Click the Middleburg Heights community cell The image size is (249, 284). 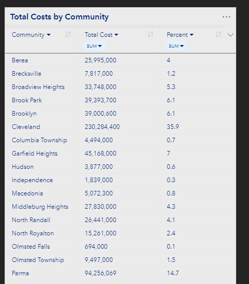click(x=40, y=207)
